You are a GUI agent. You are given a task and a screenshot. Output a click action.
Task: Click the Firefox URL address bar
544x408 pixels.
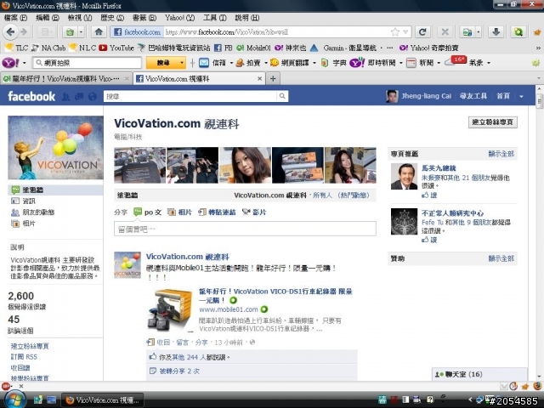point(277,32)
